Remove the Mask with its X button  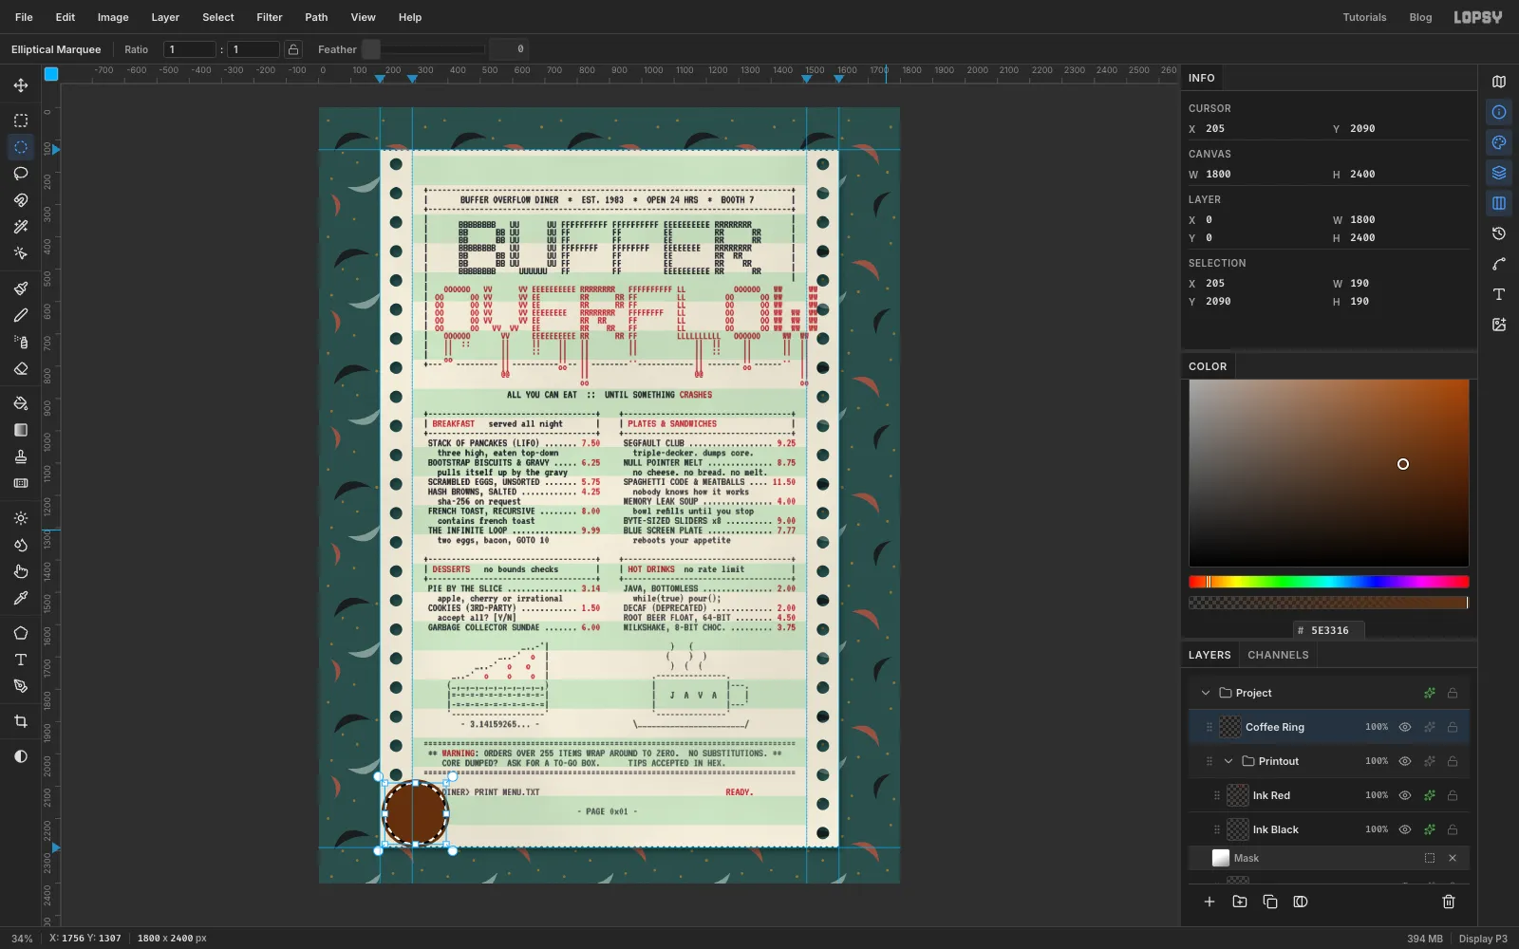point(1453,858)
